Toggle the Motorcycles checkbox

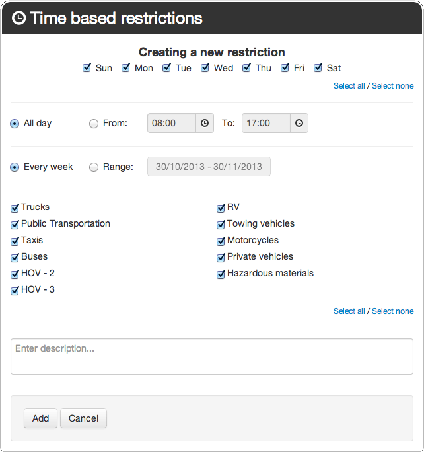(x=221, y=241)
